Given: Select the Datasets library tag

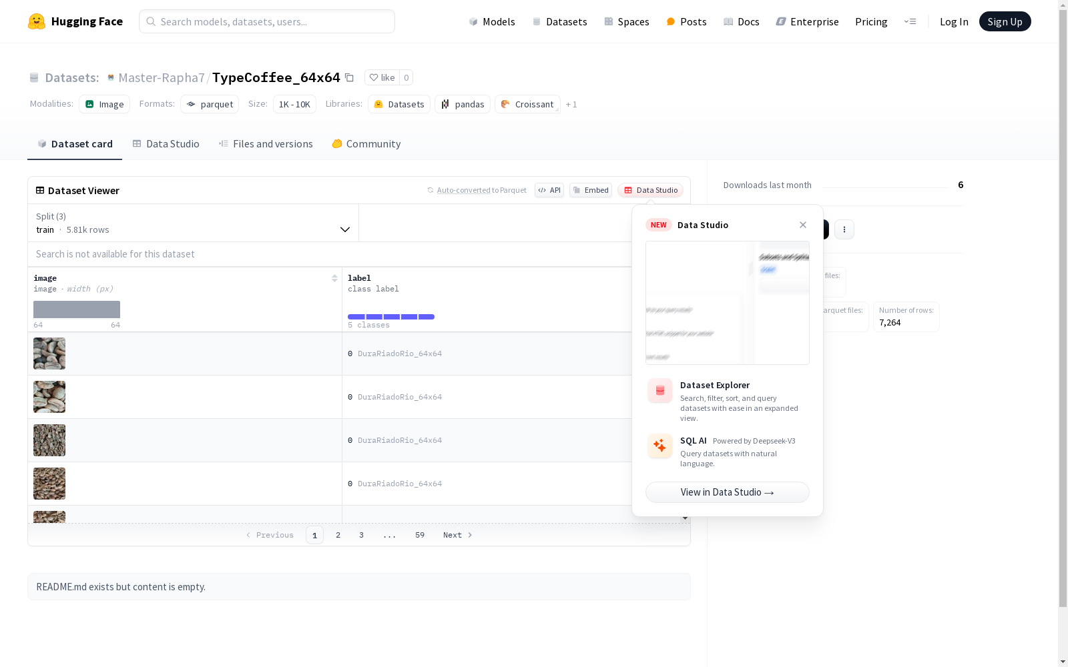Looking at the screenshot, I should click(399, 104).
